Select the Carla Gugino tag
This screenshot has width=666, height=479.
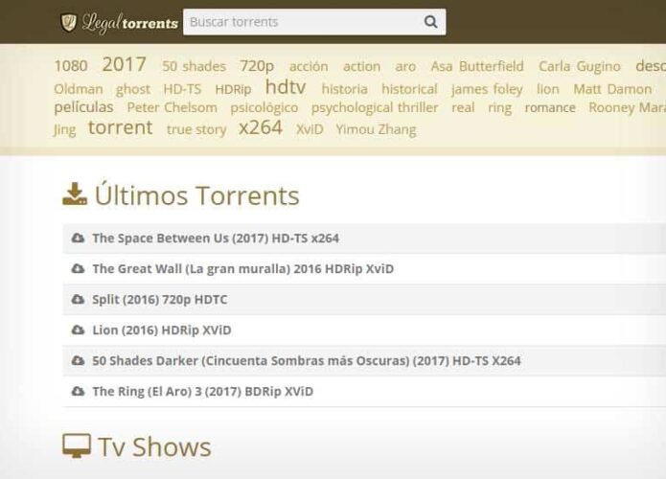(580, 66)
